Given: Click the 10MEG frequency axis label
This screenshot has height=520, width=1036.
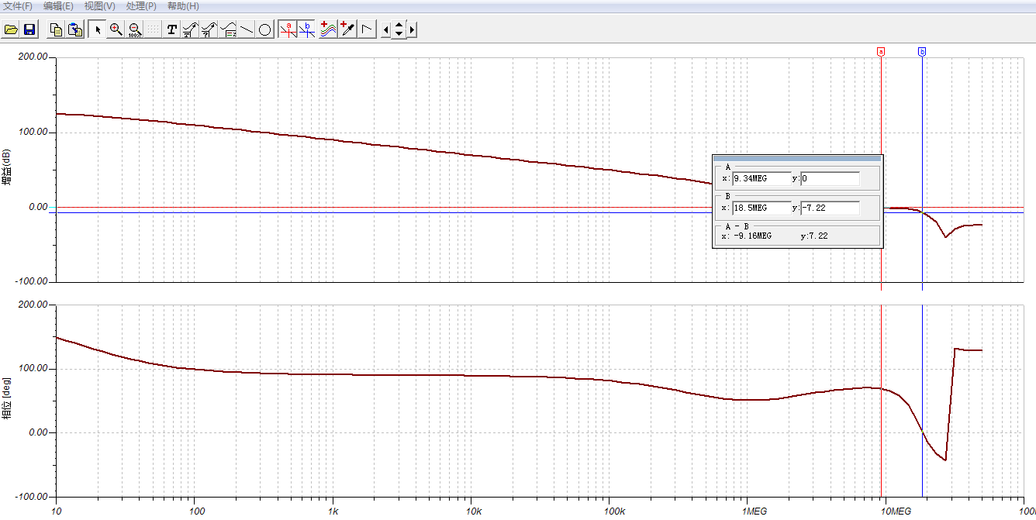Looking at the screenshot, I should coord(897,512).
